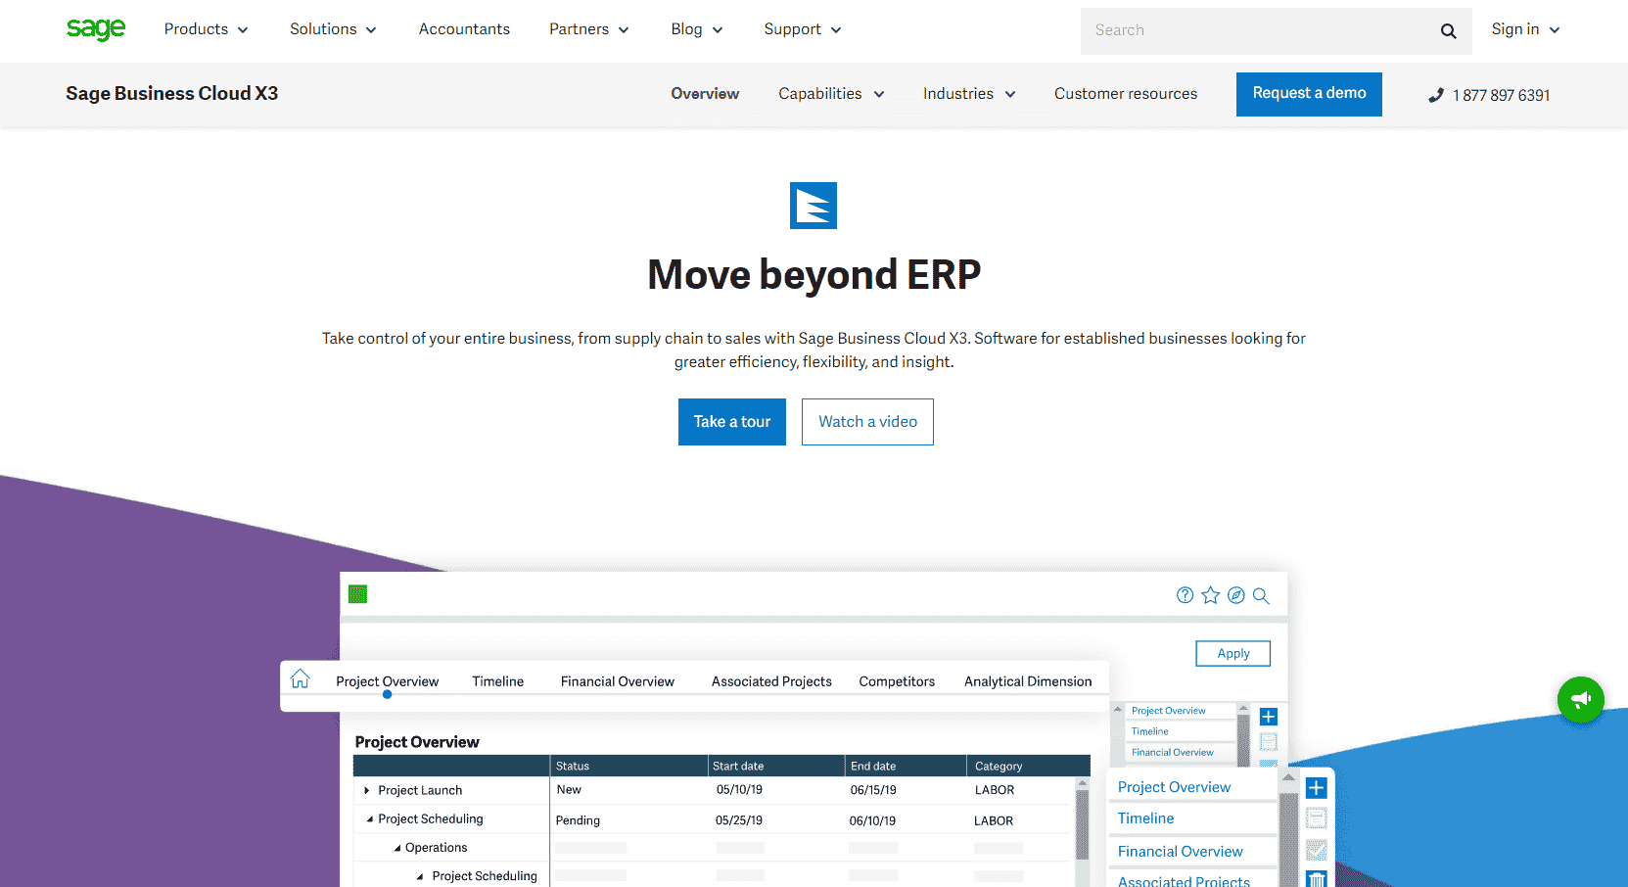Click the Watch a video button

(x=867, y=422)
